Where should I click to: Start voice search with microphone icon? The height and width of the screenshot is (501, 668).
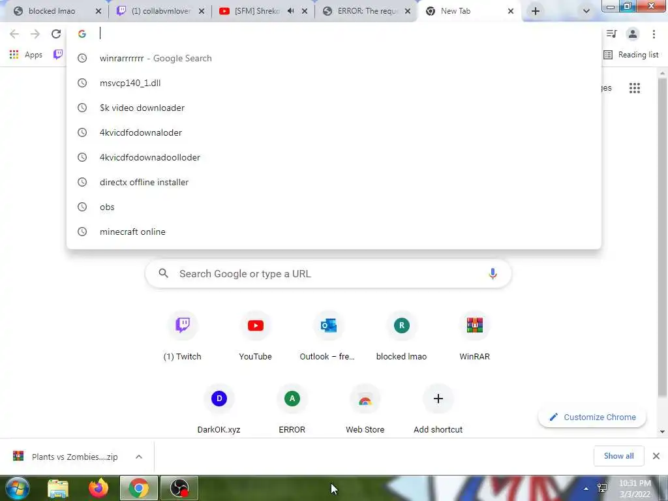point(493,273)
